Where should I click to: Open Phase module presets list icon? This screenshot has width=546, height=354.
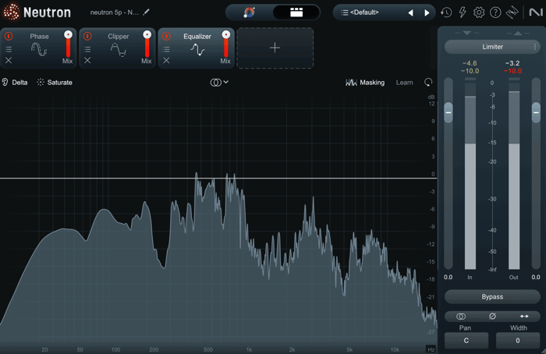(x=9, y=49)
